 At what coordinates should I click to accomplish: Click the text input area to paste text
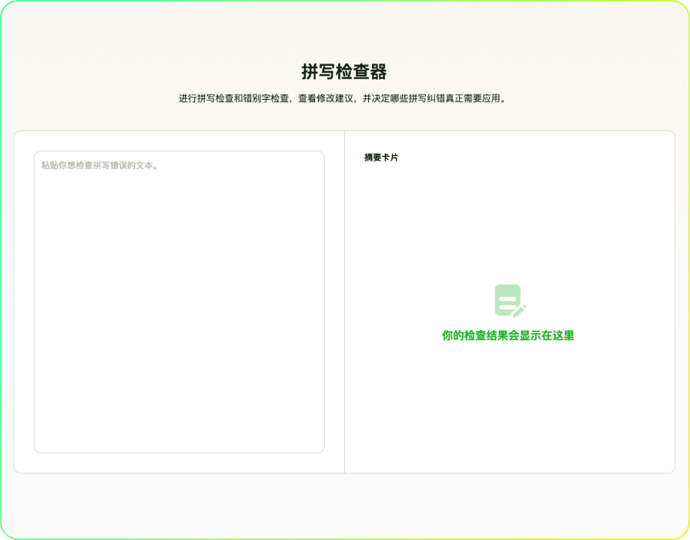click(x=179, y=302)
